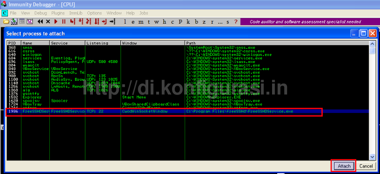380x174 pixels.
Task: Open Threads window with 't' button
Action: pos(149,21)
